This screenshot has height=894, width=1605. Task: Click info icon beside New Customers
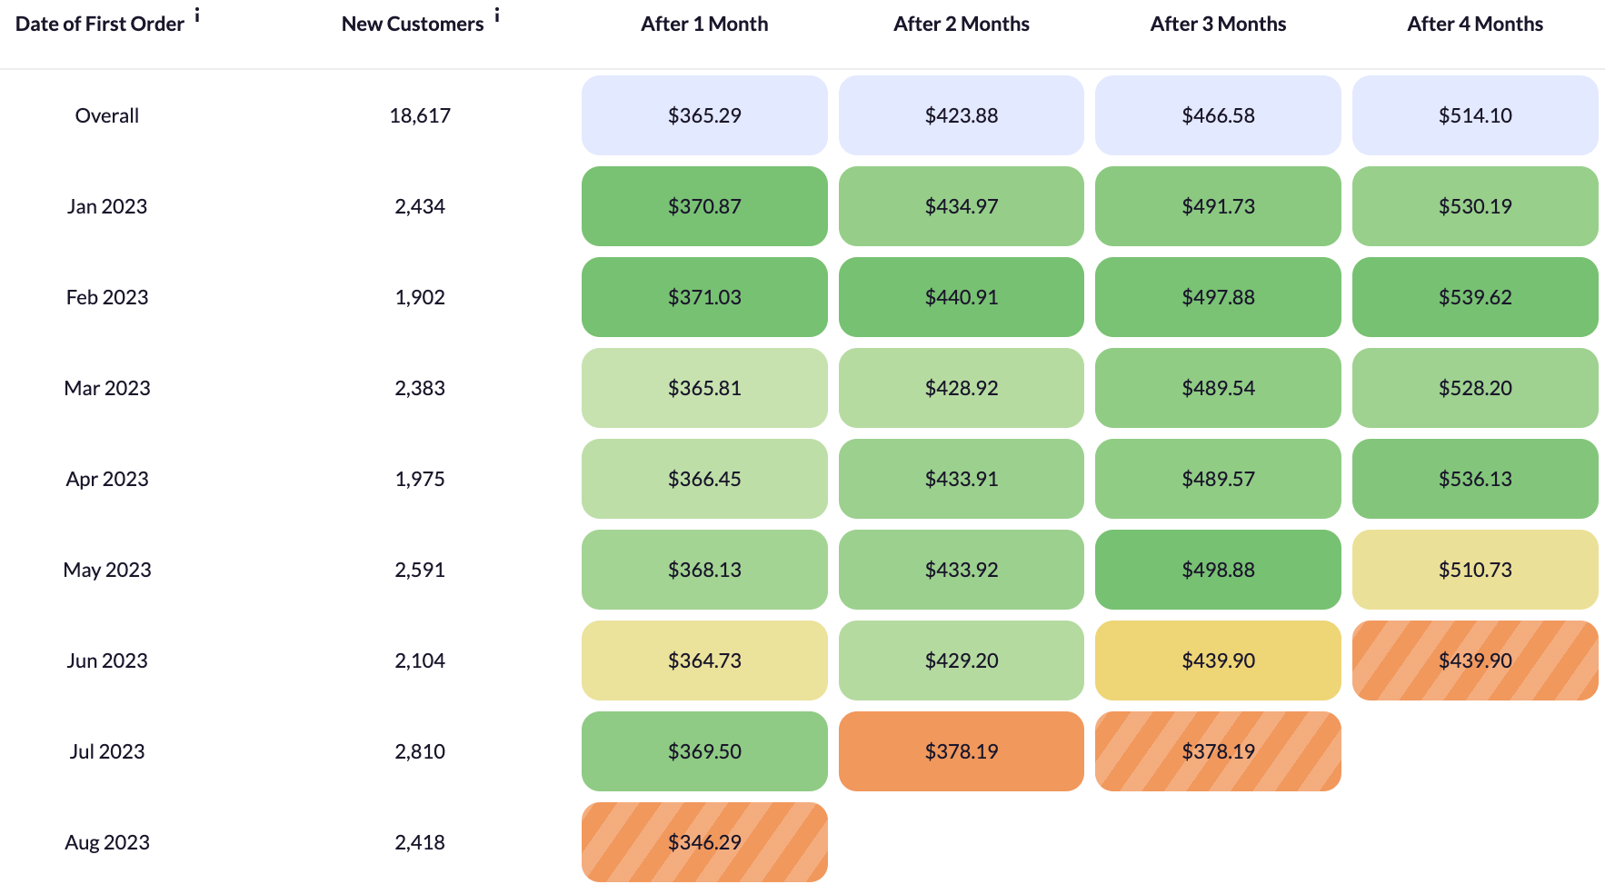click(497, 15)
